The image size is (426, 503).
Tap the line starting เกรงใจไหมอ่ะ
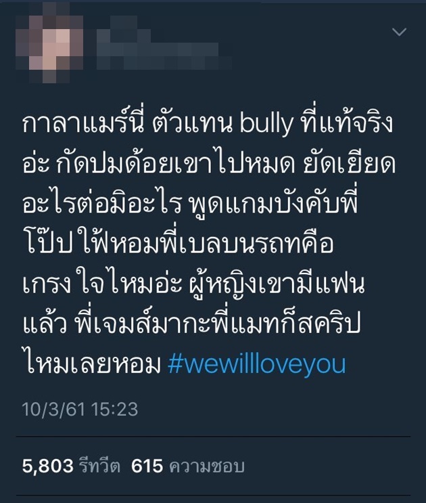tap(193, 284)
